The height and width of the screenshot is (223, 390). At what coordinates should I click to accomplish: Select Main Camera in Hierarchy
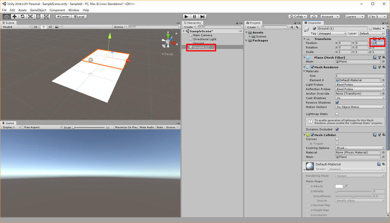tap(203, 35)
